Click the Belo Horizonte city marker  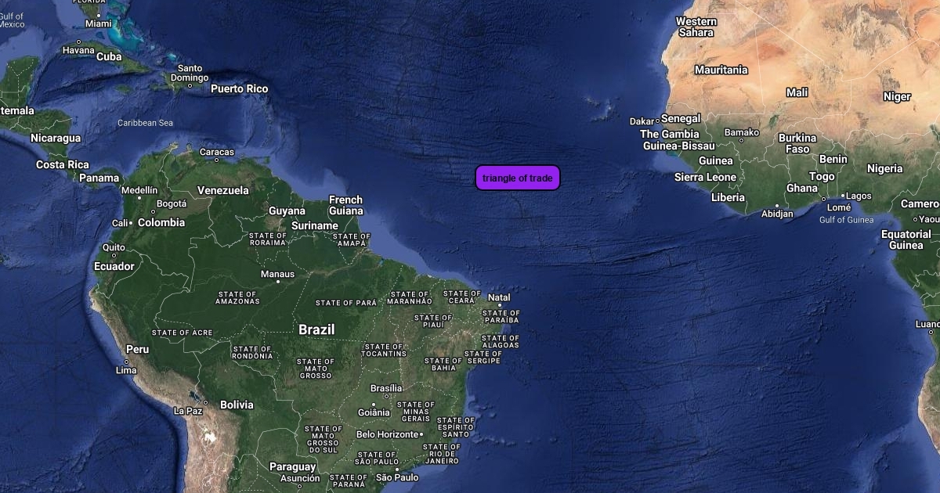(x=421, y=434)
